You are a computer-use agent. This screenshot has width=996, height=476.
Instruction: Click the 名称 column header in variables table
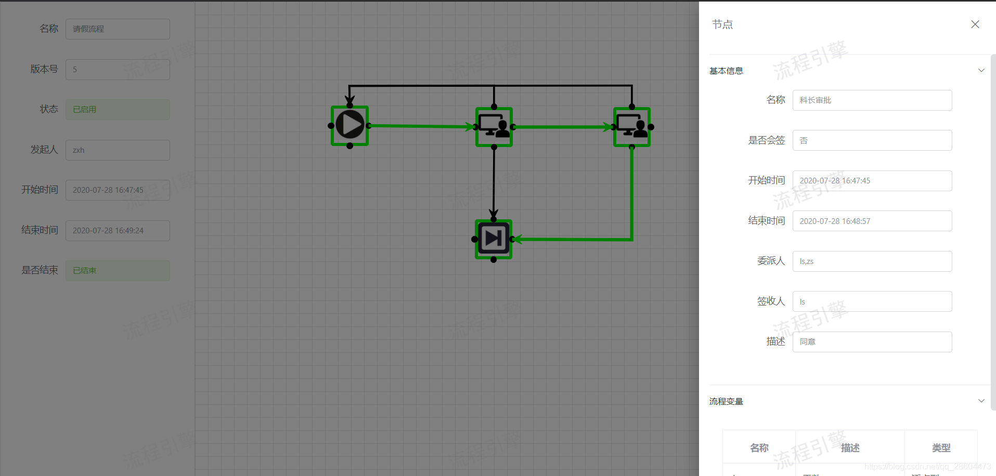759,447
